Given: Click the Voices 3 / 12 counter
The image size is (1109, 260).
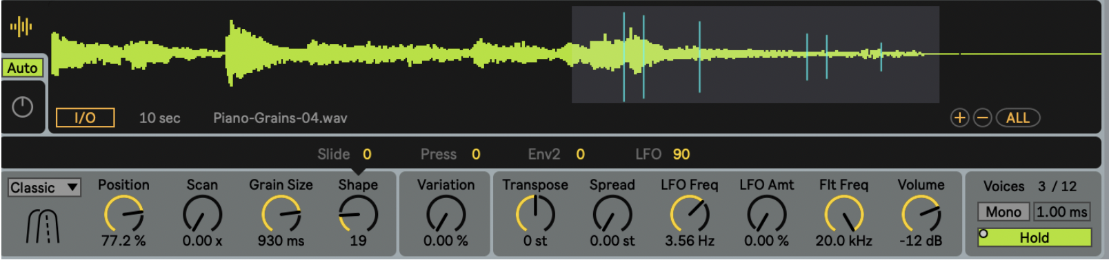Looking at the screenshot, I should tap(1030, 186).
